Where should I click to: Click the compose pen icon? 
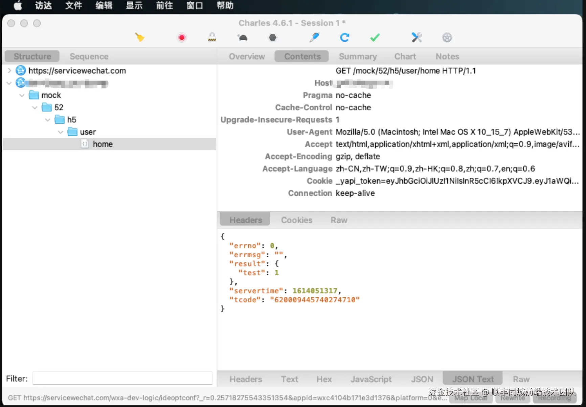314,37
